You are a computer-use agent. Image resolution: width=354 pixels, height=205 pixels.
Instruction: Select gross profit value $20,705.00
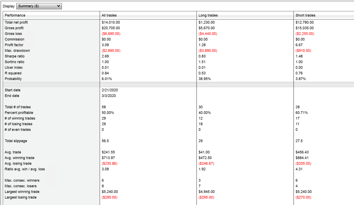[x=111, y=28]
